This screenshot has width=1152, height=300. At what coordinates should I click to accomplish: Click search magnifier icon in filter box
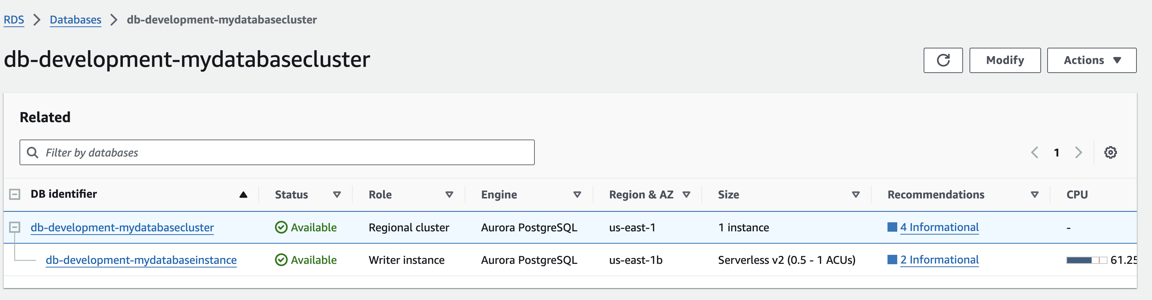pos(33,153)
